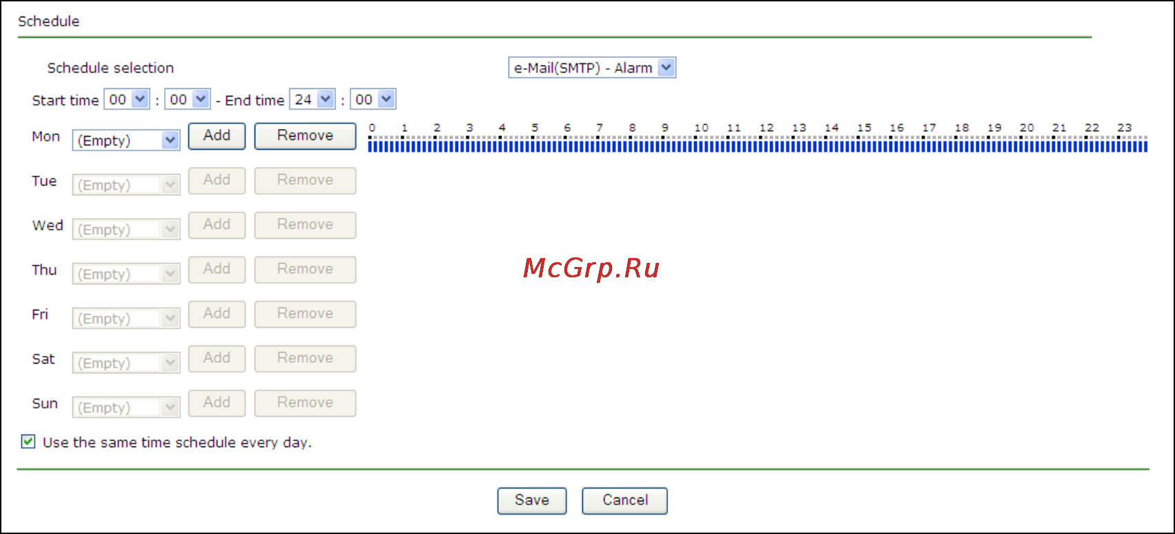Click hour 6 marker on timeline
Image resolution: width=1175 pixels, height=534 pixels.
[x=567, y=128]
